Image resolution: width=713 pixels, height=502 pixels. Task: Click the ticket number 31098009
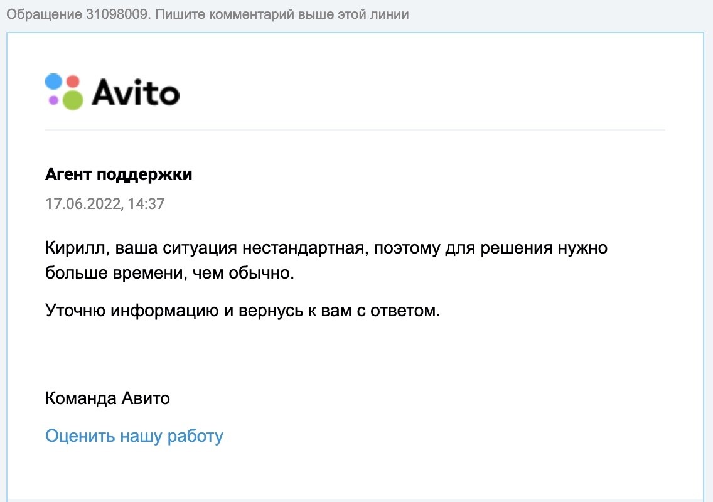click(x=117, y=14)
